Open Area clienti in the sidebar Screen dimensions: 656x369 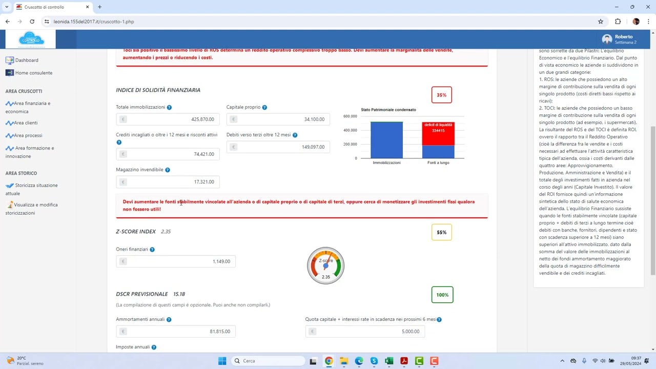(26, 123)
